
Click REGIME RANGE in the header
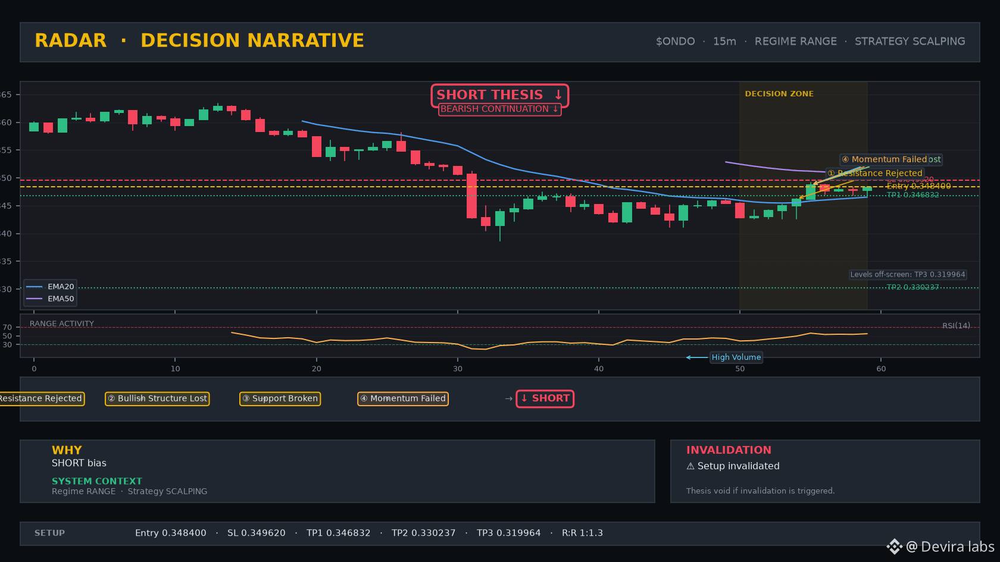pos(796,42)
